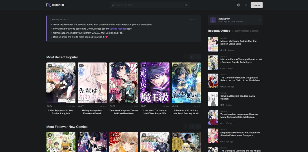The image size is (308, 152).
Task: Expand the Install PWA chevron
Action: tap(259, 20)
